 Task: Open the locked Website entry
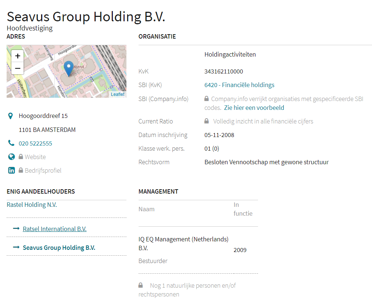point(35,157)
